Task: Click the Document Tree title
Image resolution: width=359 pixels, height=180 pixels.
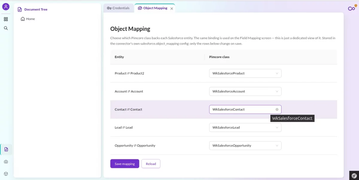Action: click(x=36, y=10)
